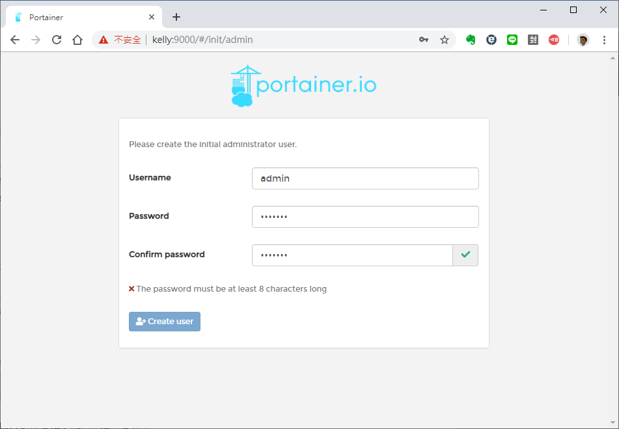Click the page scrollbar down arrow

coord(612,422)
